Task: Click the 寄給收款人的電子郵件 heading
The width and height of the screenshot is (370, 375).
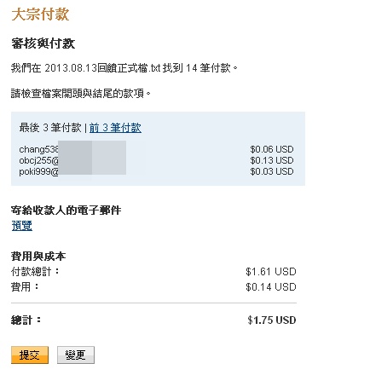Action: pyautogui.click(x=66, y=211)
